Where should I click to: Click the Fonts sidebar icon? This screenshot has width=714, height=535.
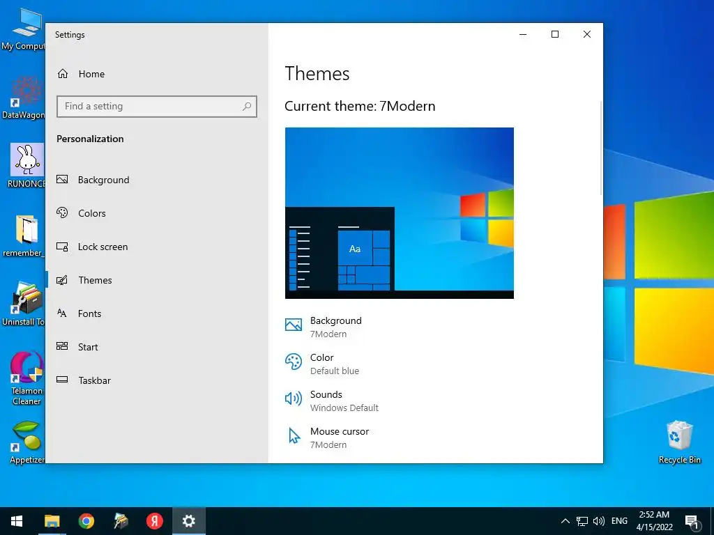(62, 313)
